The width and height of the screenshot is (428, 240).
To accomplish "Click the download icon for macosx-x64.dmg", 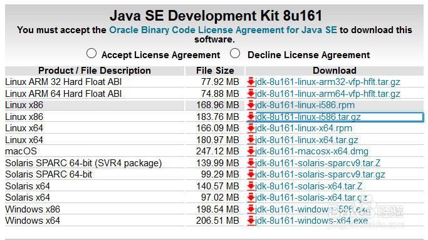I will pos(251,151).
